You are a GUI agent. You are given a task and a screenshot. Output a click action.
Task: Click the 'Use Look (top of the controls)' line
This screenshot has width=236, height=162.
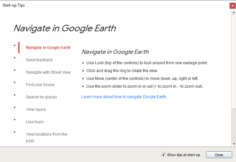[x=147, y=63]
